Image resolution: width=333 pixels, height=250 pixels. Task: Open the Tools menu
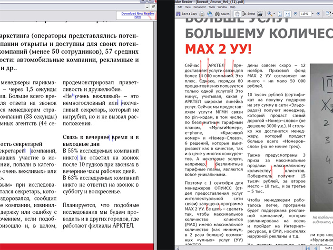coord(211,7)
